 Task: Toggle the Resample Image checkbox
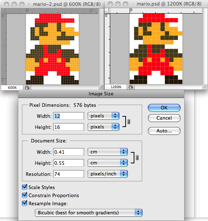pos(25,203)
